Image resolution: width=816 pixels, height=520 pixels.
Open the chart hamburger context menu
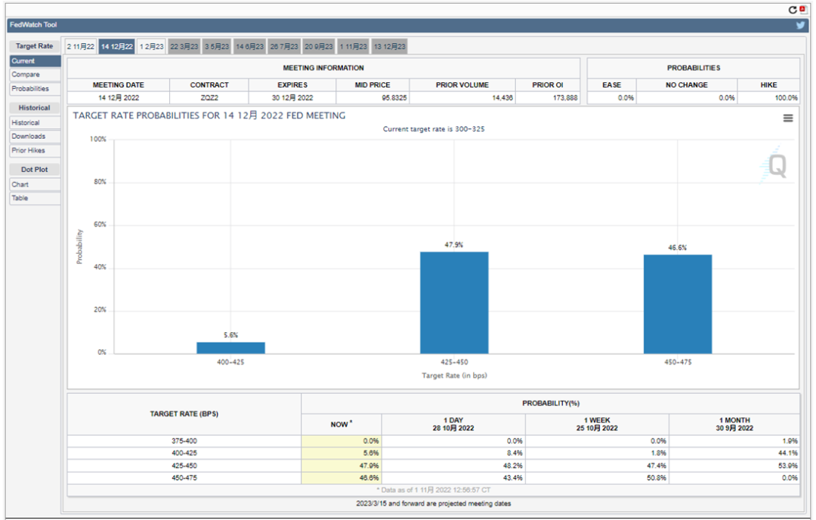[788, 118]
